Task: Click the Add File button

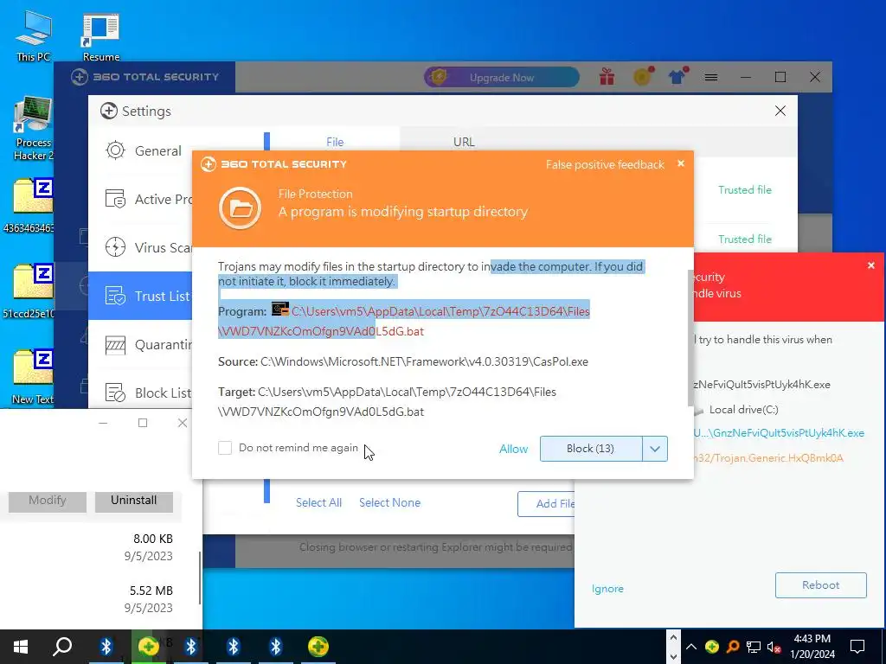Action: point(547,504)
